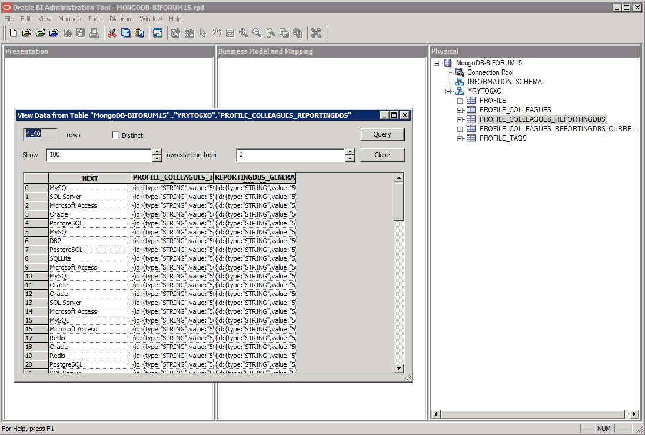Screen dimensions: 645x435
Task: Enable the Distinct checkbox
Action: 115,135
